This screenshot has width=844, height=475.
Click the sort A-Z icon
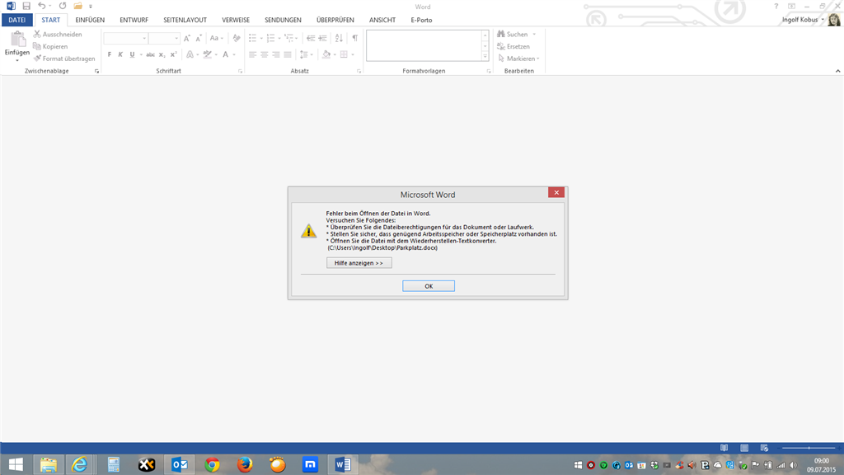[339, 38]
